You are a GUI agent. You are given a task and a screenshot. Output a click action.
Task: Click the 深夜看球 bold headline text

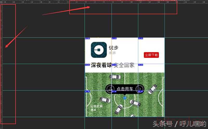[101, 65]
